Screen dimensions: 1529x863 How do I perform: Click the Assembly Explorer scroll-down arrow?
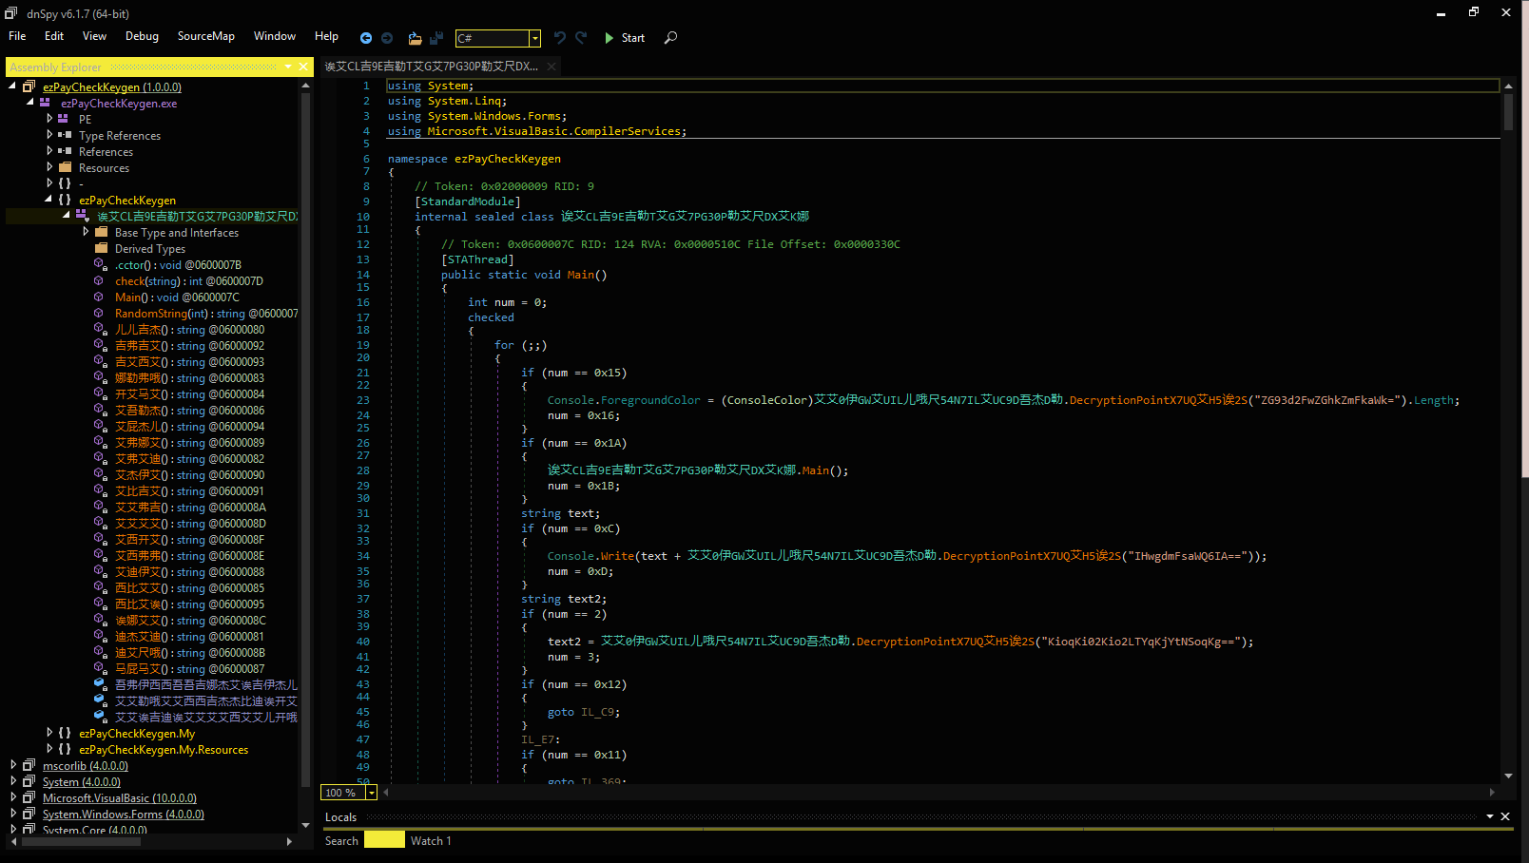coord(305,825)
